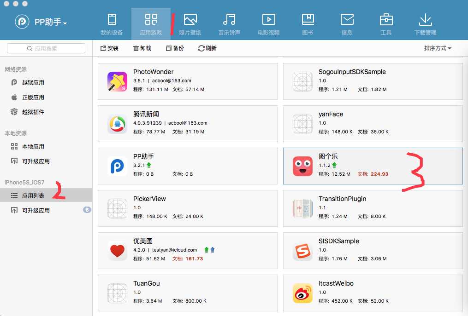
Task: Click the grid icon beside 本地应用
Action: pyautogui.click(x=14, y=146)
